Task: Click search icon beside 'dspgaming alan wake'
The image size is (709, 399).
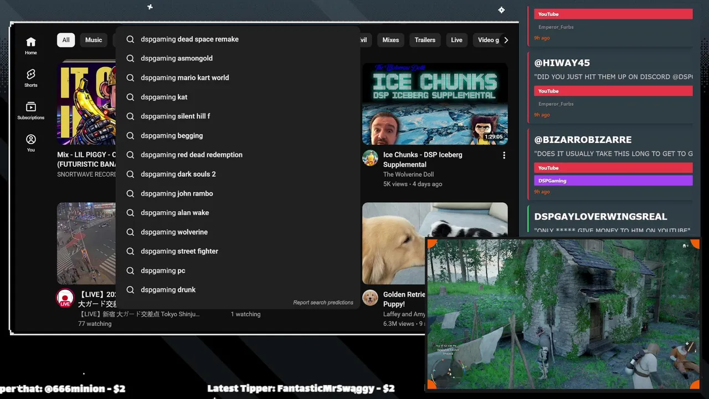Action: (130, 213)
